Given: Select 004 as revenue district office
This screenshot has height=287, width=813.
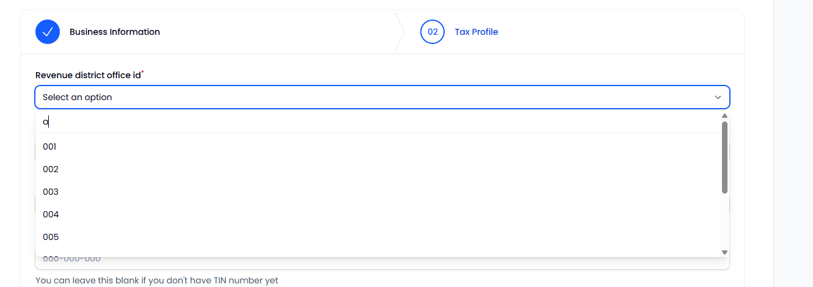Looking at the screenshot, I should coord(51,214).
